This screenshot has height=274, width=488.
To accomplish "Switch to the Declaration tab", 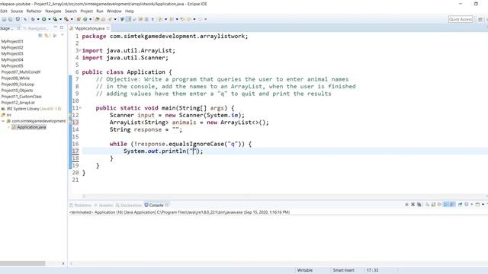I will pyautogui.click(x=129, y=205).
